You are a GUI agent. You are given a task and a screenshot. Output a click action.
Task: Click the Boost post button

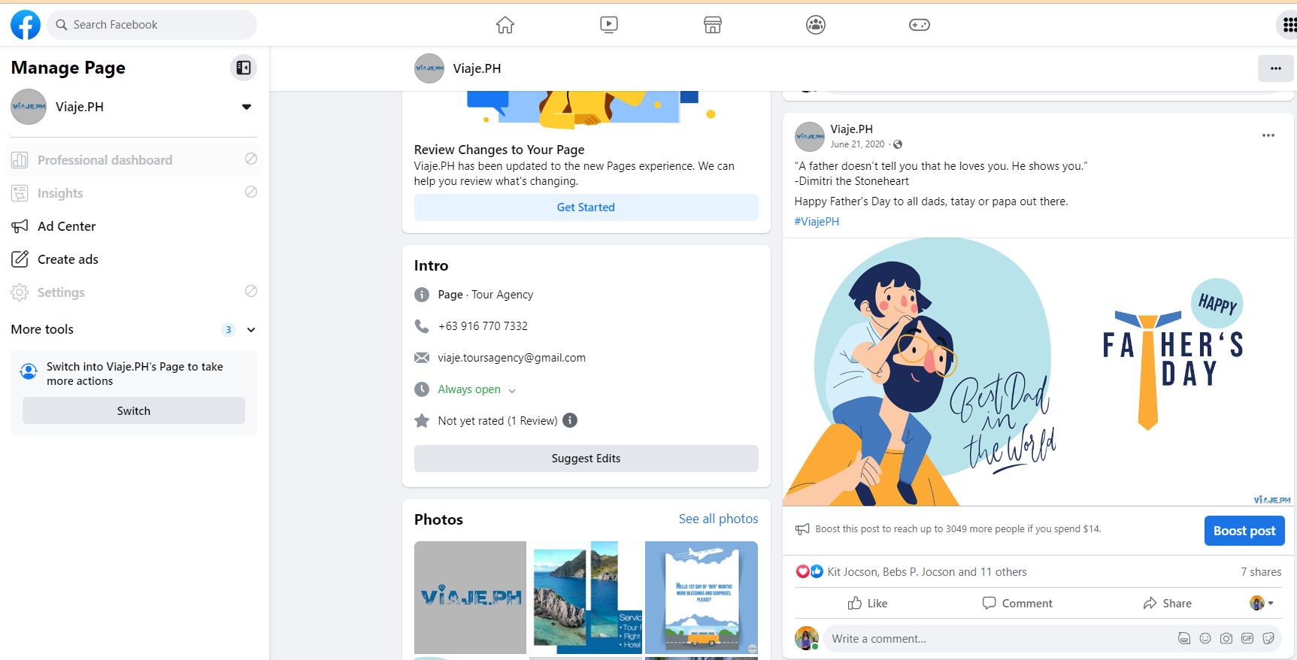[x=1244, y=531]
